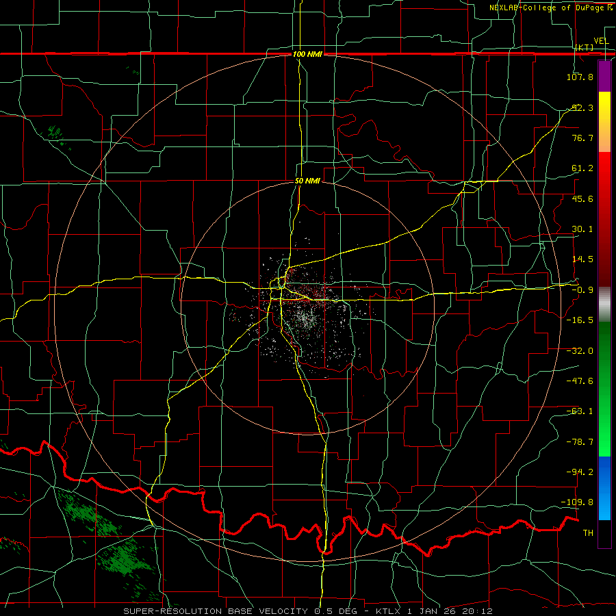Click the red segment of the velocity color bar
This screenshot has height=616, width=616.
click(604, 219)
